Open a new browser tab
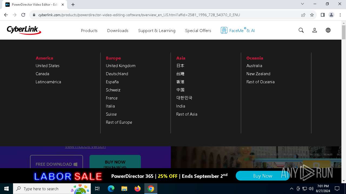Viewport: 346px width, 194px height. 73,4
